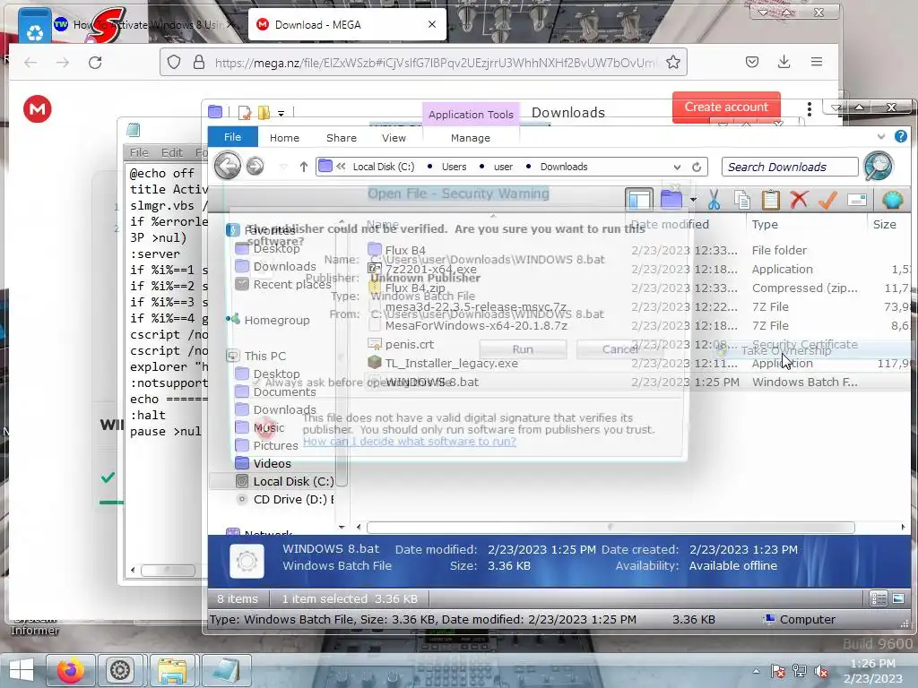
Task: Click the orange checkmark Properties icon
Action: 827,200
